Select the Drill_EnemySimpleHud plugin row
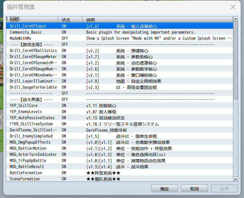This screenshot has height=198, width=244. (120, 136)
